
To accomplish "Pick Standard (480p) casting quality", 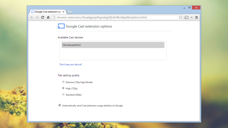I will [x=63, y=94].
